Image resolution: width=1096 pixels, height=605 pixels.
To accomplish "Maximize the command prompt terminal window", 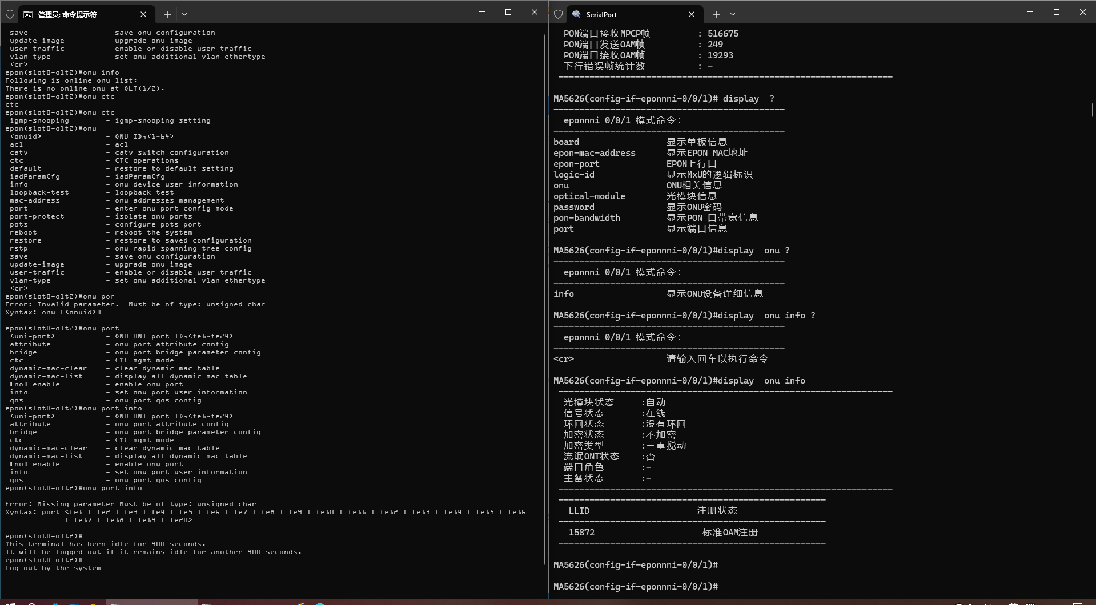I will (508, 12).
